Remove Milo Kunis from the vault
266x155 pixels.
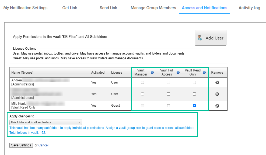tap(217, 106)
